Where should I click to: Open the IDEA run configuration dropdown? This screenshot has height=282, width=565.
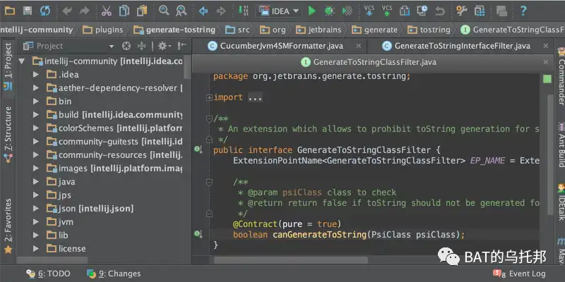(279, 11)
